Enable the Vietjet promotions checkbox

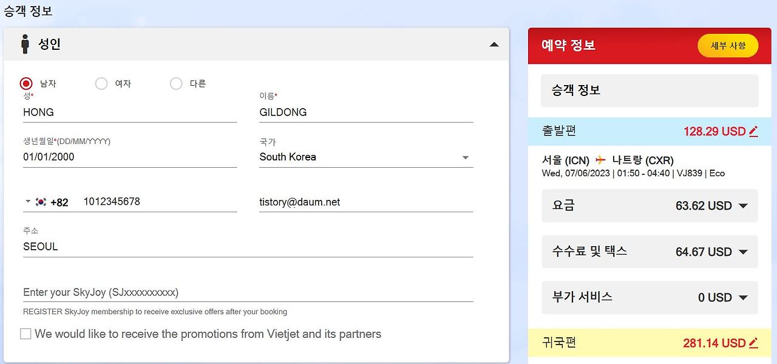pyautogui.click(x=25, y=334)
